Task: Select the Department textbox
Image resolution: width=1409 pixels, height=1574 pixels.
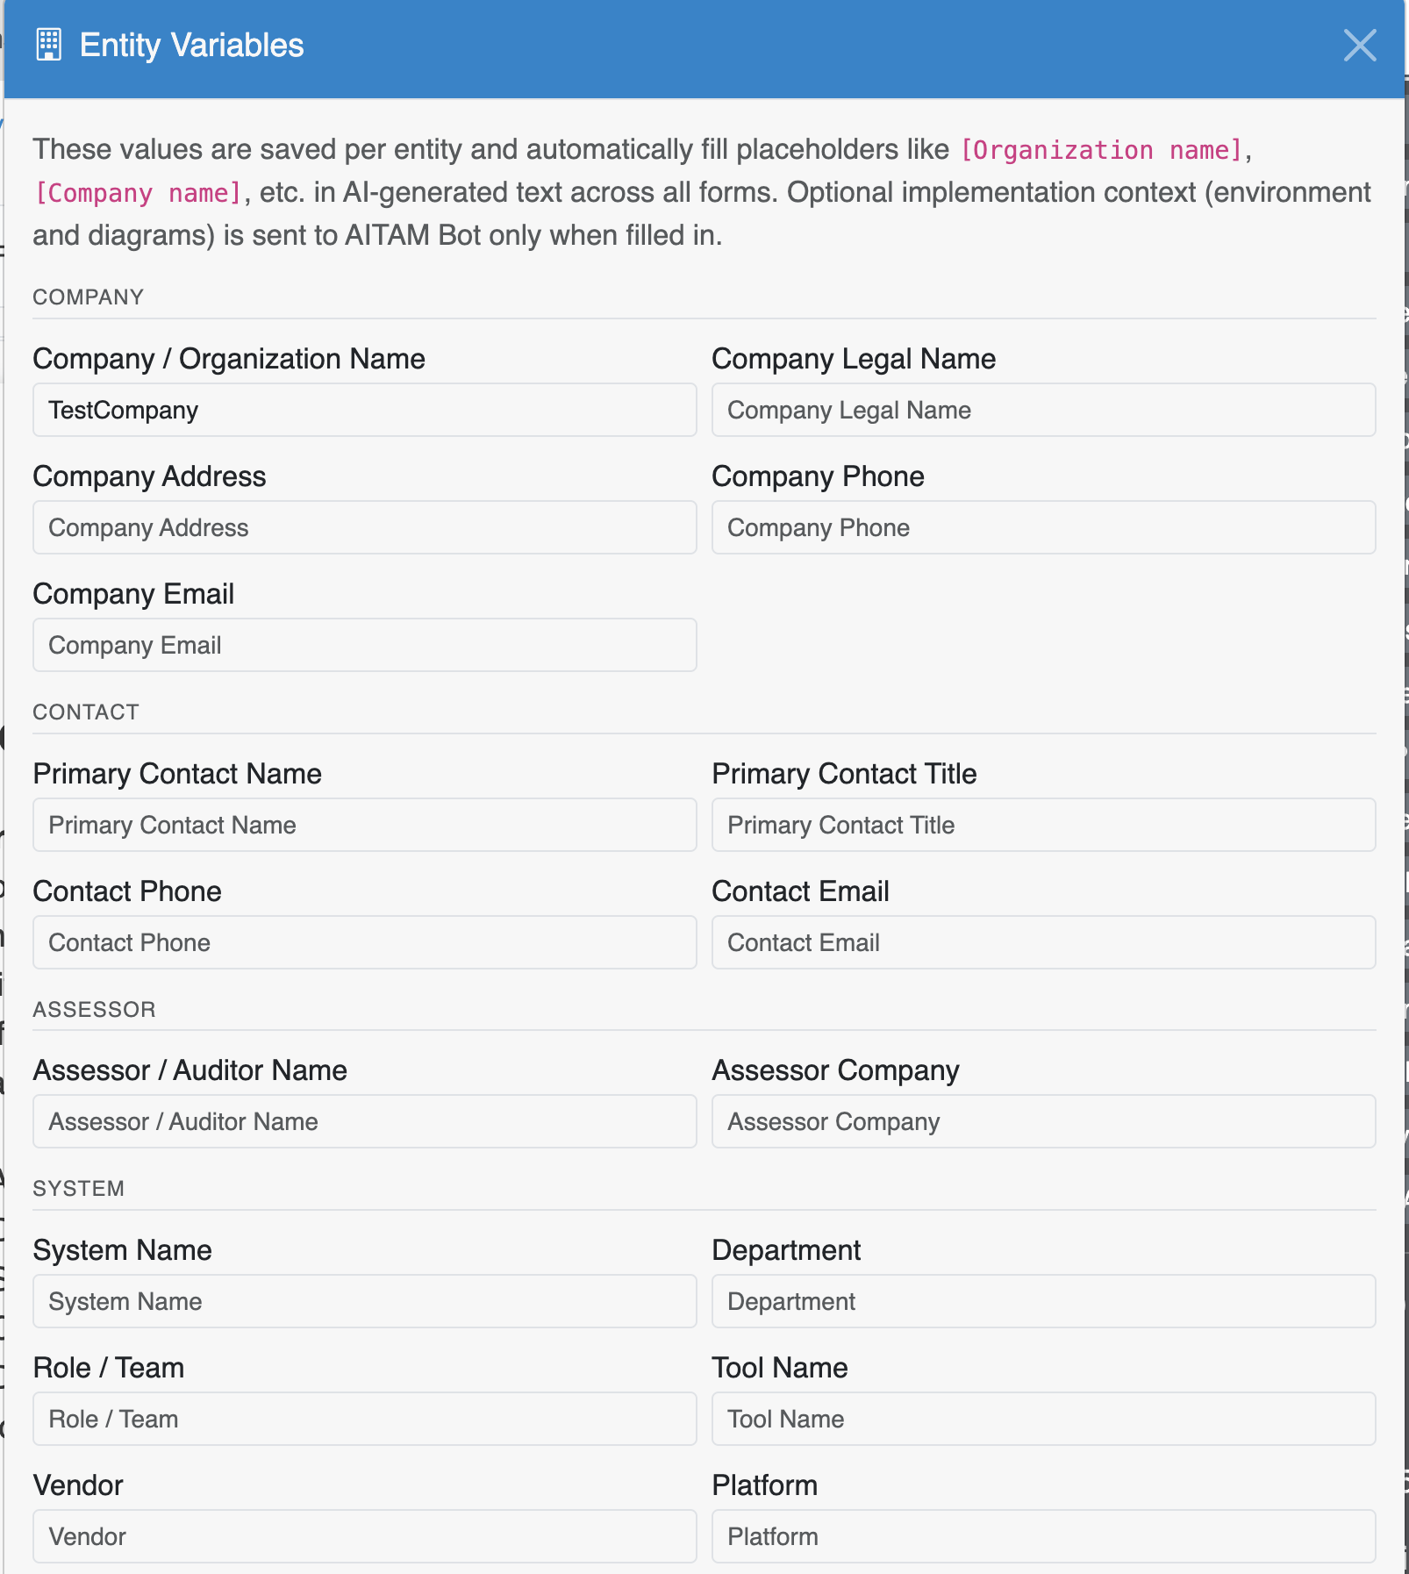Action: pyautogui.click(x=1044, y=1301)
